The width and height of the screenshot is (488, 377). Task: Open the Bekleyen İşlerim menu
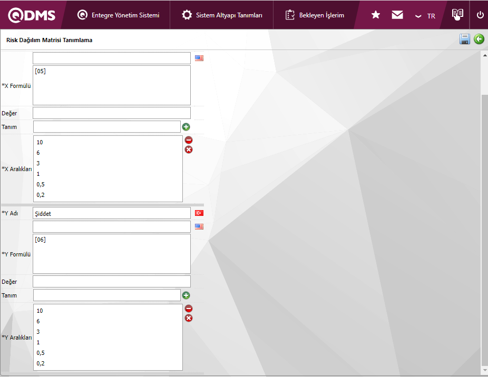point(315,15)
